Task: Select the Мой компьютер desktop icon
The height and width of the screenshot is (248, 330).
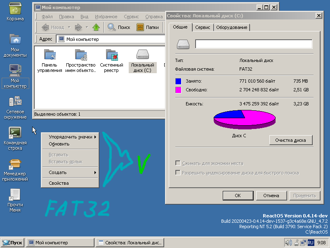Action: (15, 76)
